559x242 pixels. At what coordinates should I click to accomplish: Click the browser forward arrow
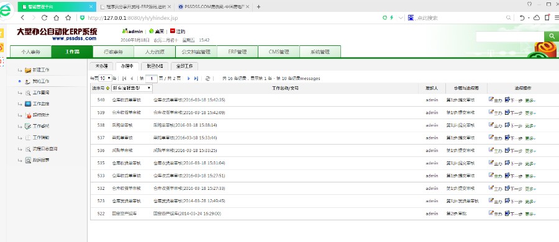pos(34,18)
